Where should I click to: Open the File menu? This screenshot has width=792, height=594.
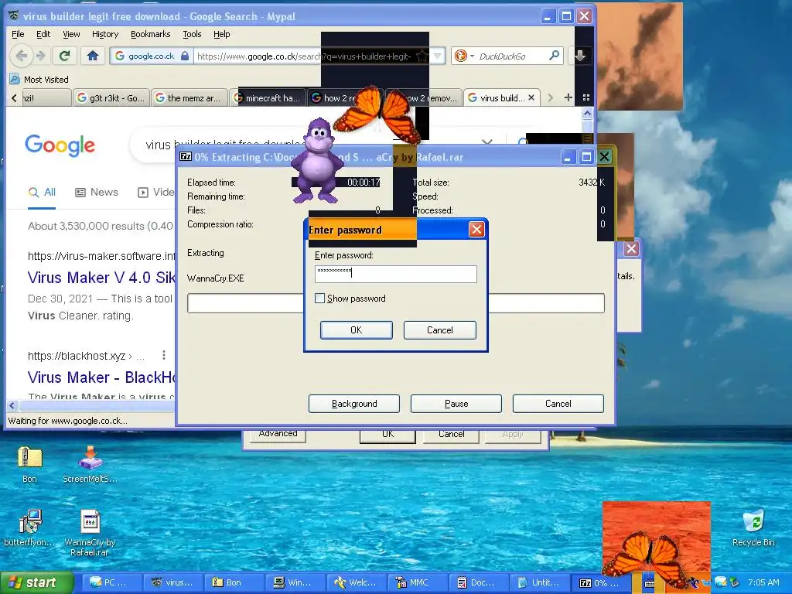pyautogui.click(x=18, y=34)
